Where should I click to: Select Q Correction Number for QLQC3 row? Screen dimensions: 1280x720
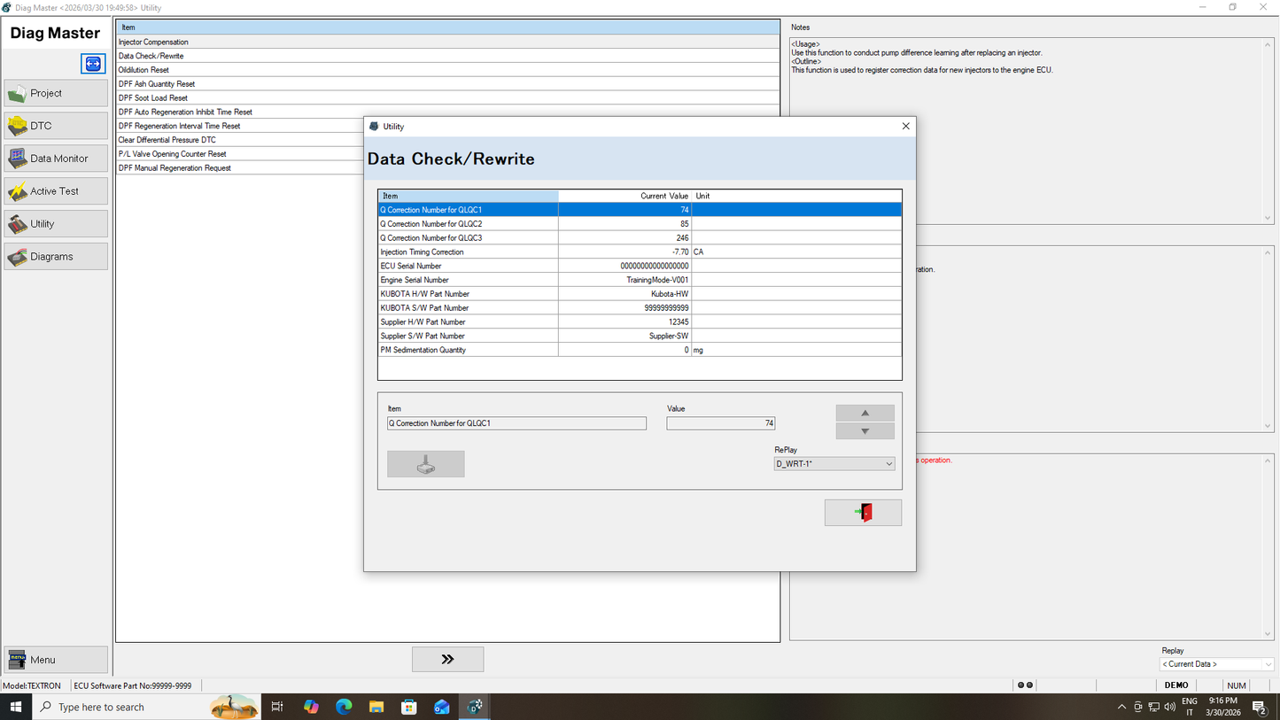[640, 238]
